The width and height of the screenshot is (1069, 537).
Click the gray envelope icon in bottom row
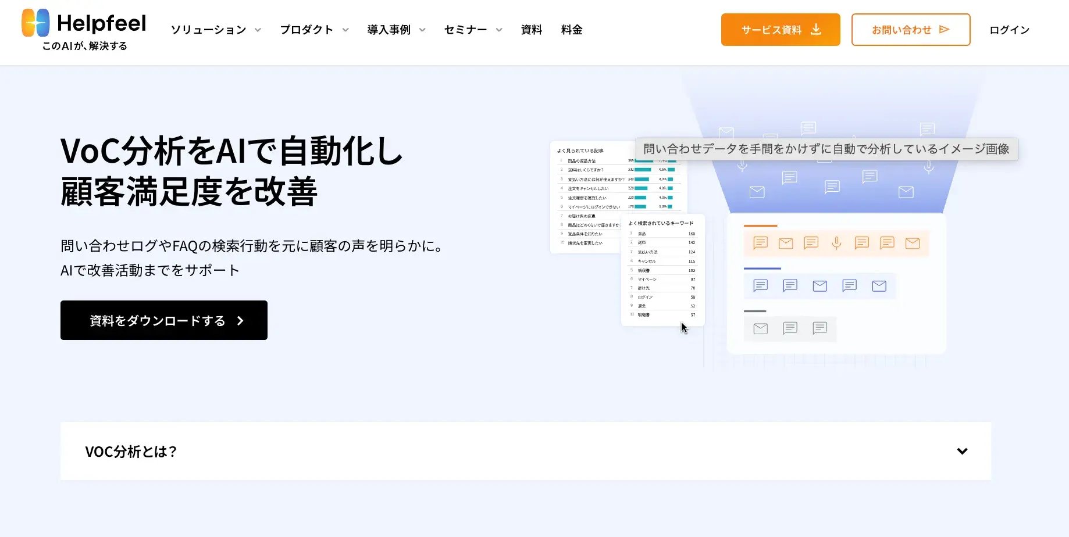pyautogui.click(x=760, y=329)
